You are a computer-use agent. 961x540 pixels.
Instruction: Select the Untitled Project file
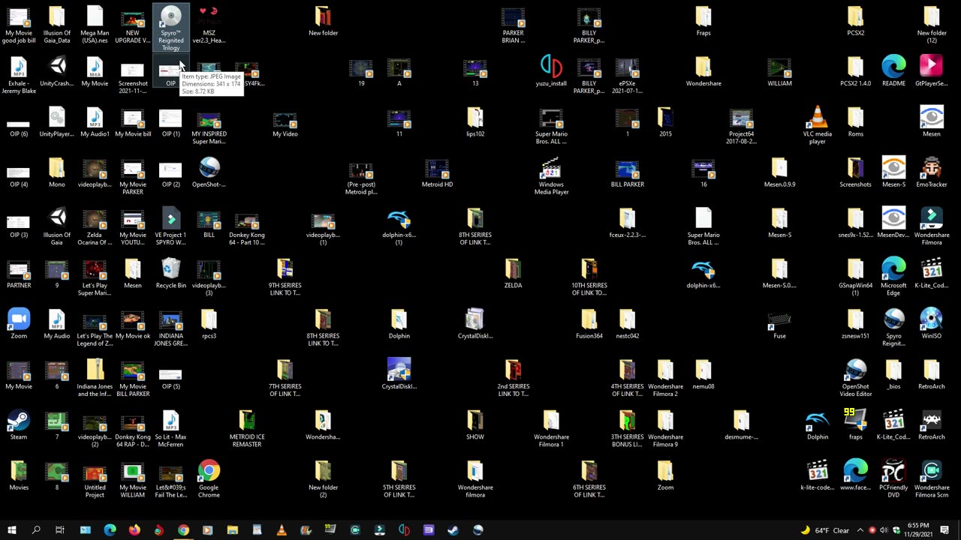(x=95, y=478)
